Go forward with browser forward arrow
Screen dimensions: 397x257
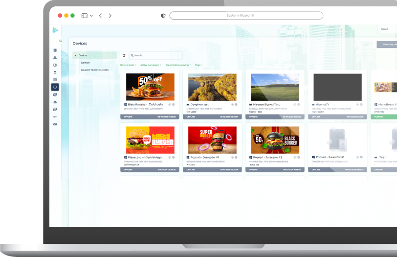point(110,16)
